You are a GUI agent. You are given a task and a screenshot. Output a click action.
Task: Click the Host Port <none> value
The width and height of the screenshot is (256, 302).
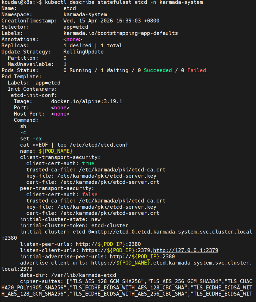tap(60, 114)
